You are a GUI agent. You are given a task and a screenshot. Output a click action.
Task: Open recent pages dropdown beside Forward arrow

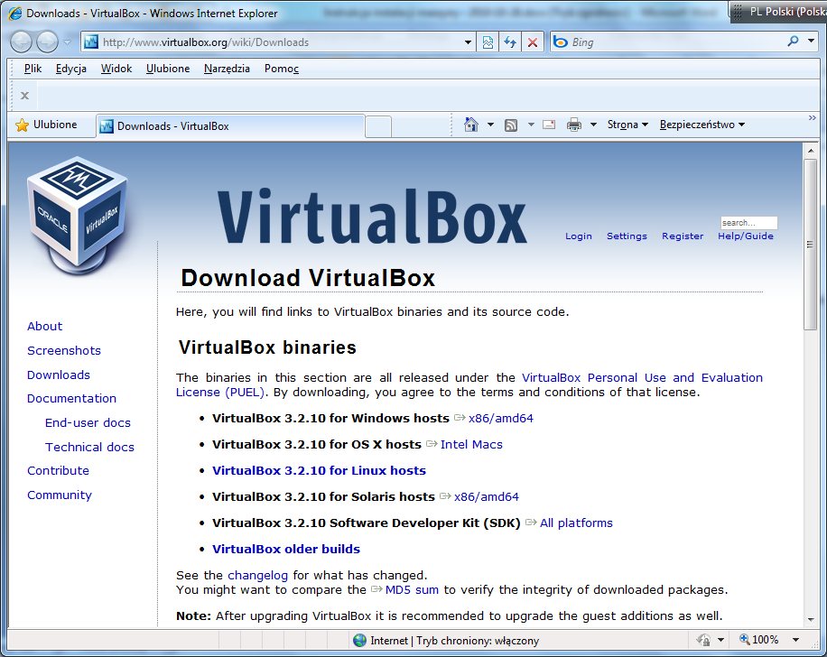click(68, 42)
